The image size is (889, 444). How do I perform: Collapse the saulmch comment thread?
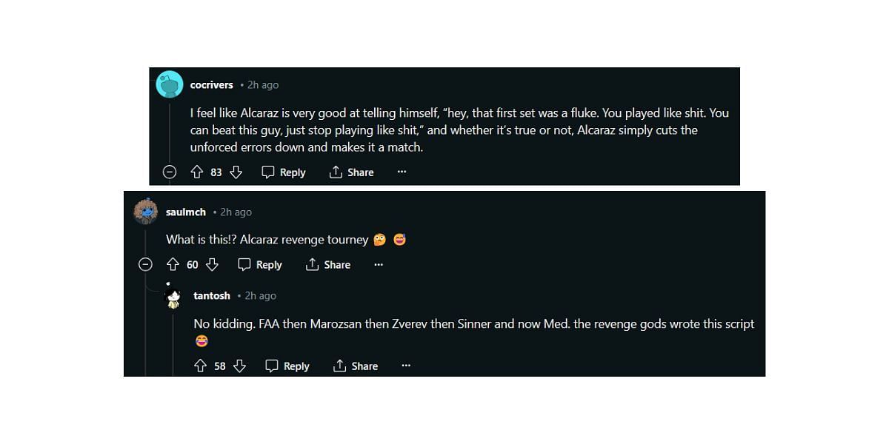[x=146, y=265]
